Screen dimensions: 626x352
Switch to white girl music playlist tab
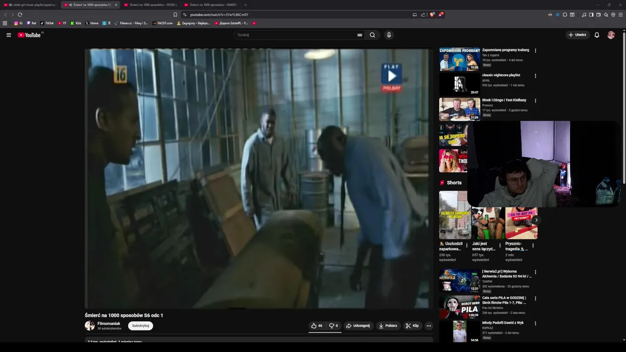click(x=29, y=5)
